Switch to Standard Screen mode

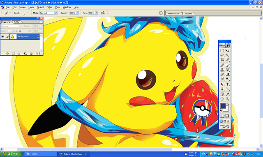[x=221, y=121]
